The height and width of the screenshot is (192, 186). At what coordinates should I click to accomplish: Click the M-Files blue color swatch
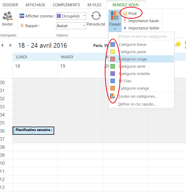(x=113, y=81)
